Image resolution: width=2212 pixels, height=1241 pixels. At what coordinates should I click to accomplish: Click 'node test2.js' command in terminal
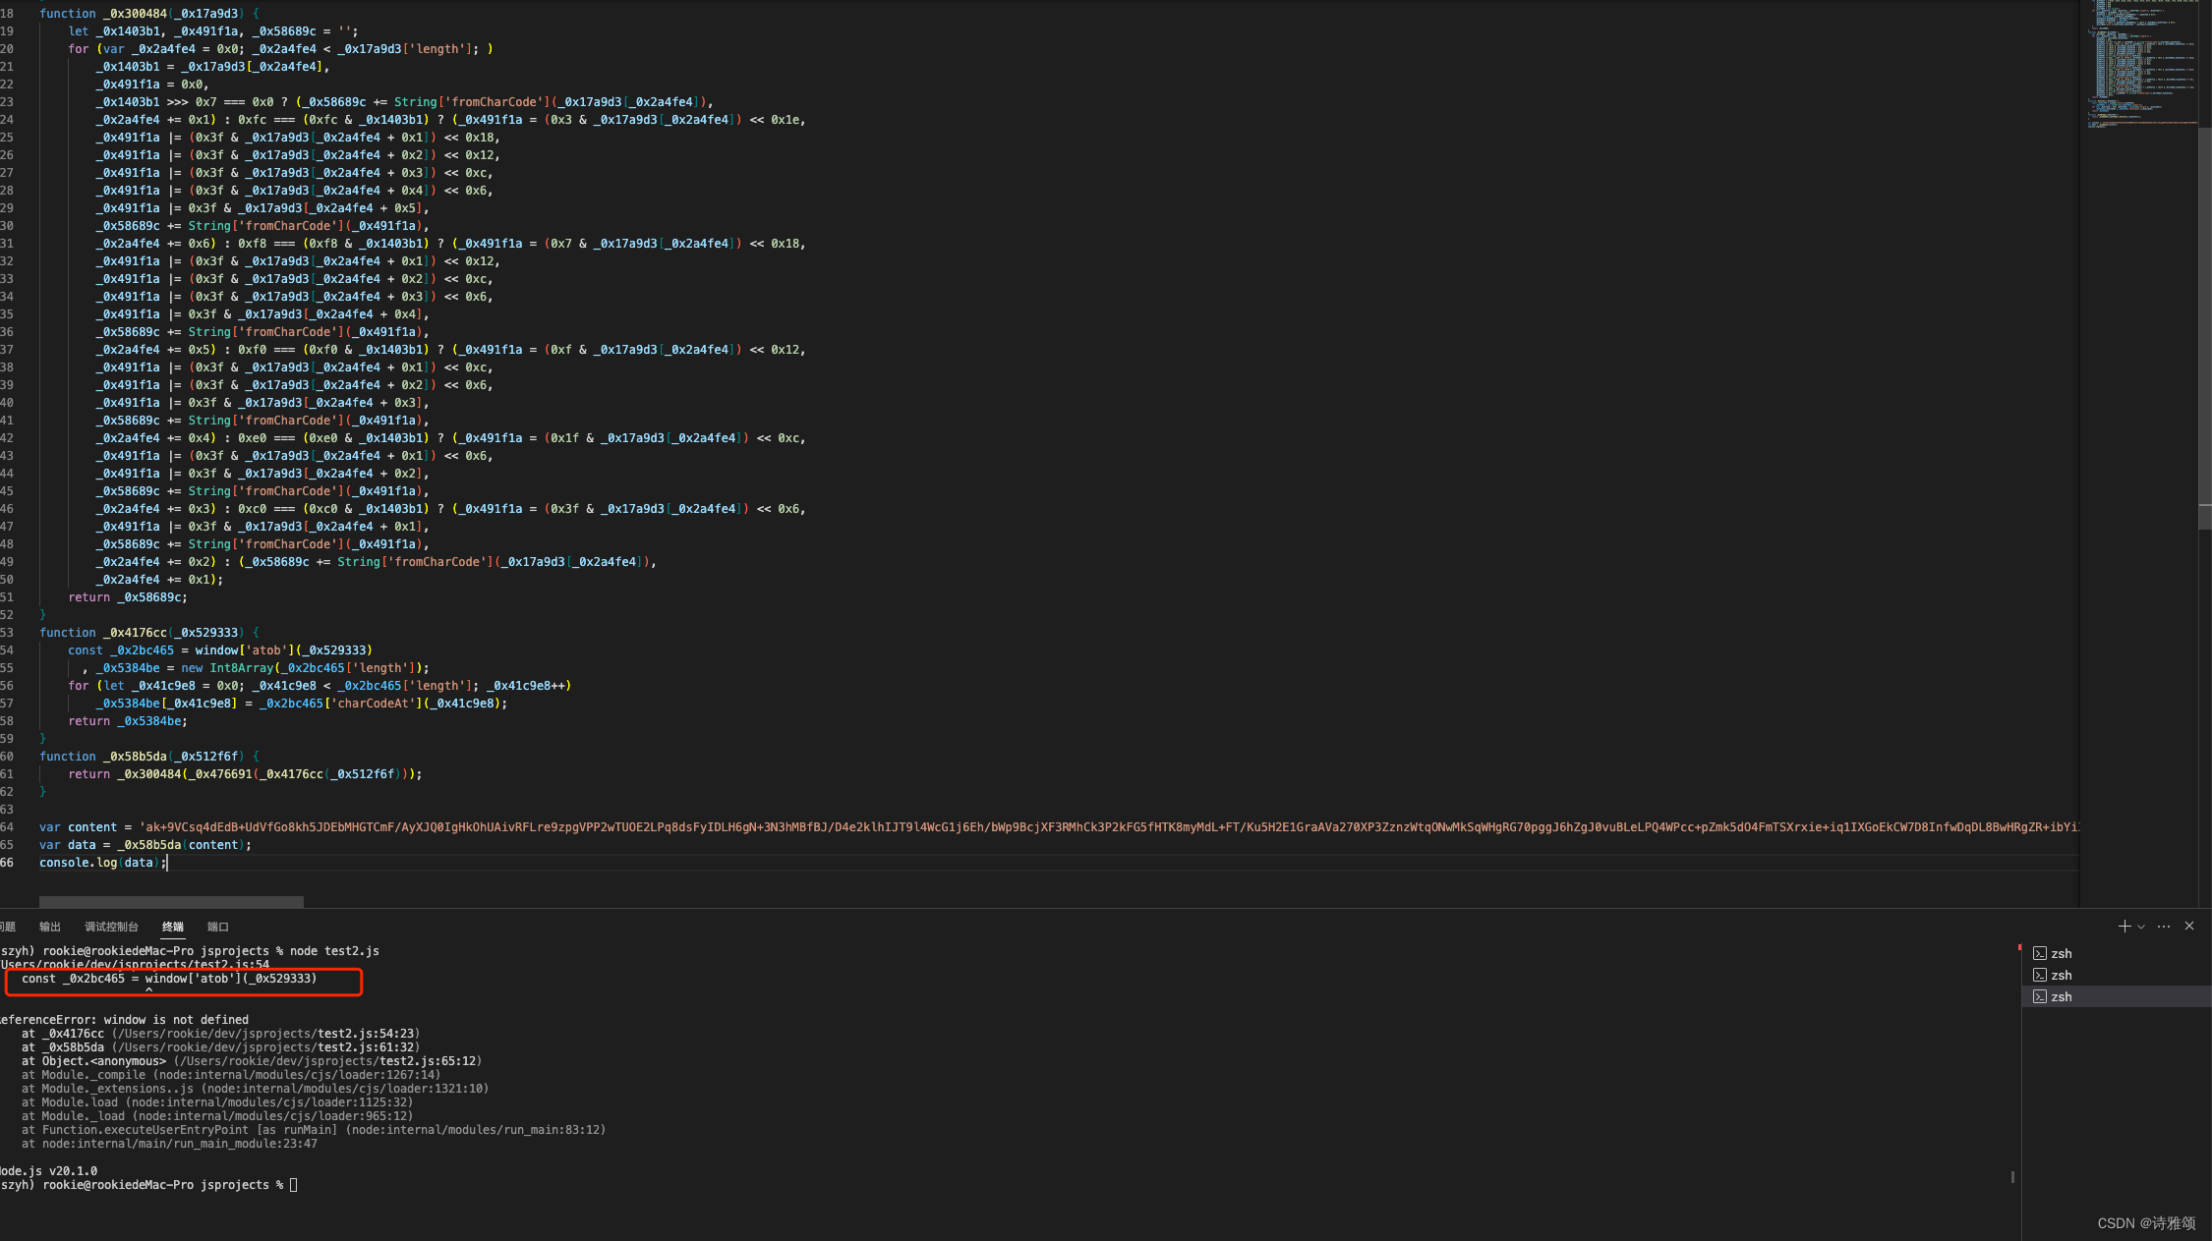click(x=334, y=951)
